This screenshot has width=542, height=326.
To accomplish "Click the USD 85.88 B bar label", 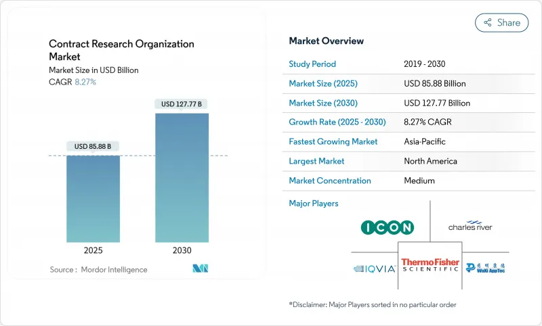I will (x=93, y=147).
